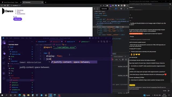Click the Start now button

coord(17,19)
